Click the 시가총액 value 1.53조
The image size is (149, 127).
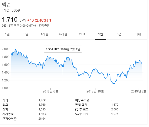pos(43,114)
